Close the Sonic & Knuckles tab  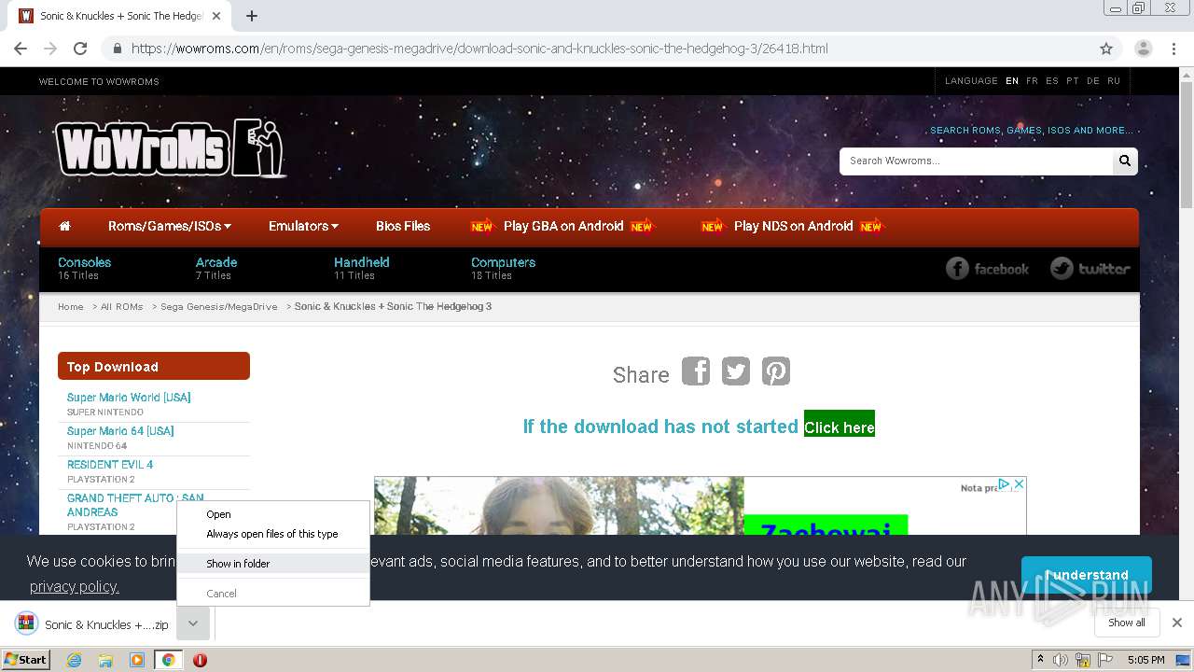[216, 16]
